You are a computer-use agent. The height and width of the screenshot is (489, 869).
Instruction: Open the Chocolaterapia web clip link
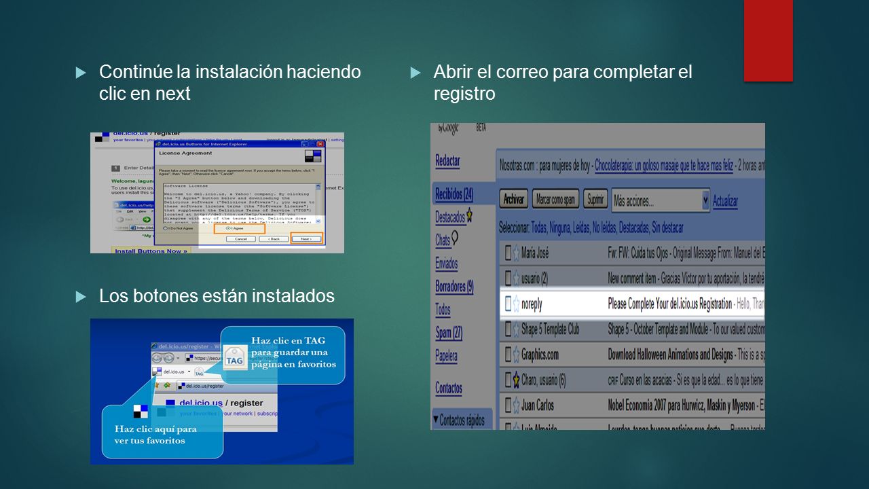(665, 165)
